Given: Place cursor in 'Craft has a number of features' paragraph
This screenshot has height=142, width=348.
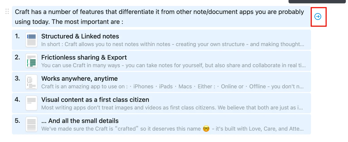Looking at the screenshot, I should coord(159,16).
